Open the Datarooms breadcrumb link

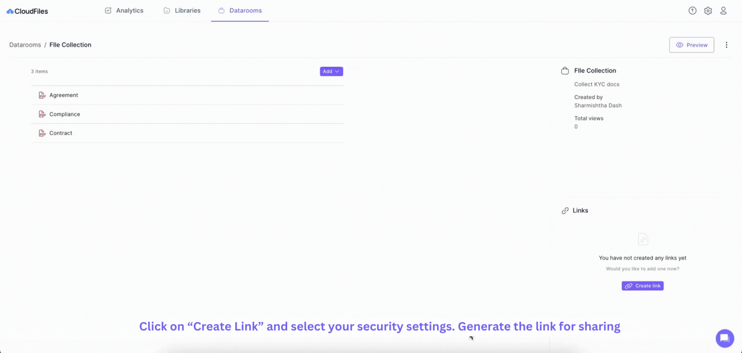coord(25,45)
